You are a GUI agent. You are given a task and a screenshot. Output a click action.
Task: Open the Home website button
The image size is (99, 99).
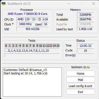[81, 74]
